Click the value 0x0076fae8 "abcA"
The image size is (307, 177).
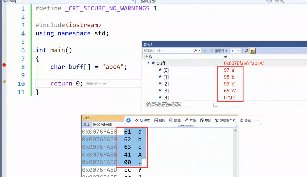[x=244, y=63]
